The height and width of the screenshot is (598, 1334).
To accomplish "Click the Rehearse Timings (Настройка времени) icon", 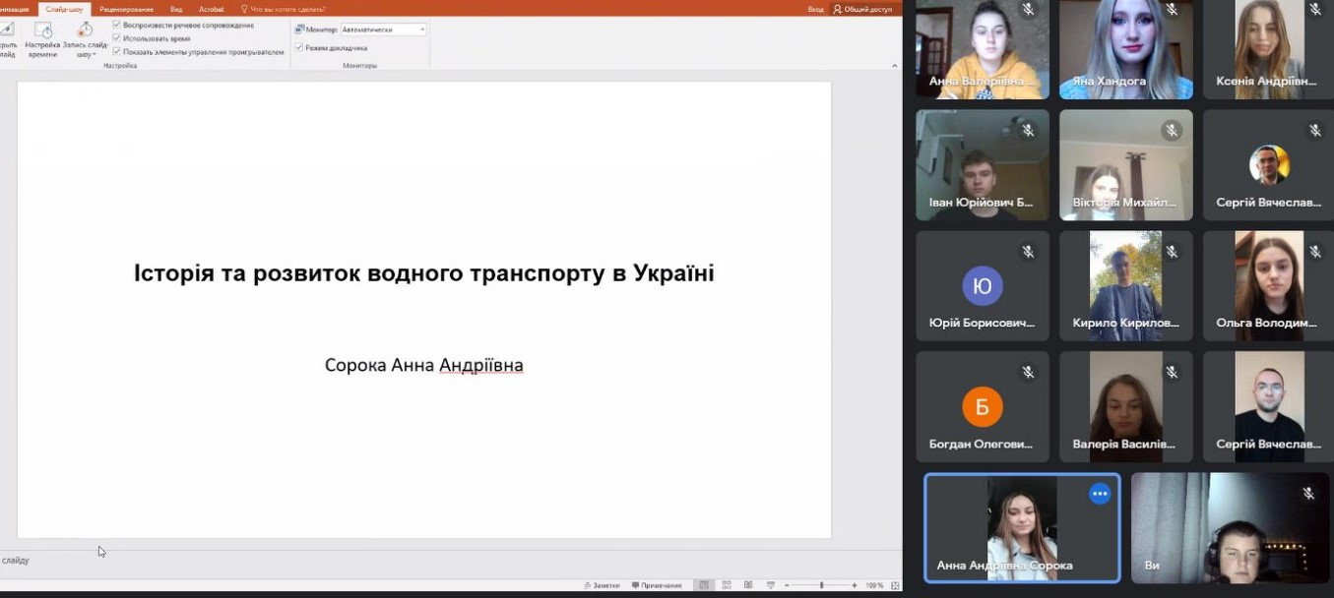I will click(x=42, y=33).
